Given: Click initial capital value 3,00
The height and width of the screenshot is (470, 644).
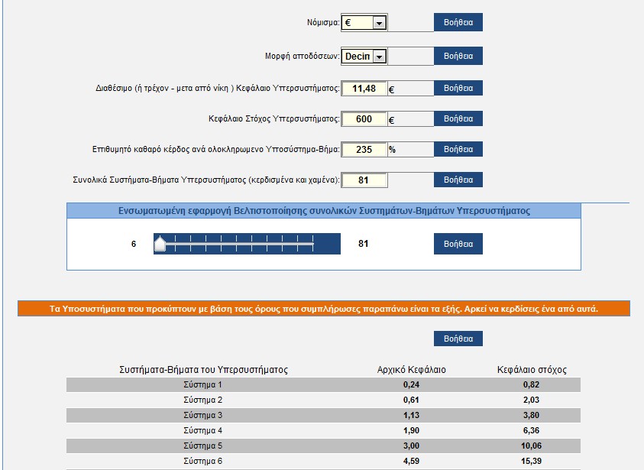Looking at the screenshot, I should click(x=411, y=446).
